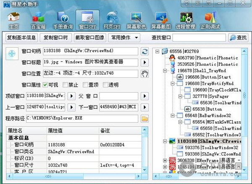Select the 65638 Button tree item
Image resolution: width=252 pixels, height=184 pixels.
tap(207, 109)
